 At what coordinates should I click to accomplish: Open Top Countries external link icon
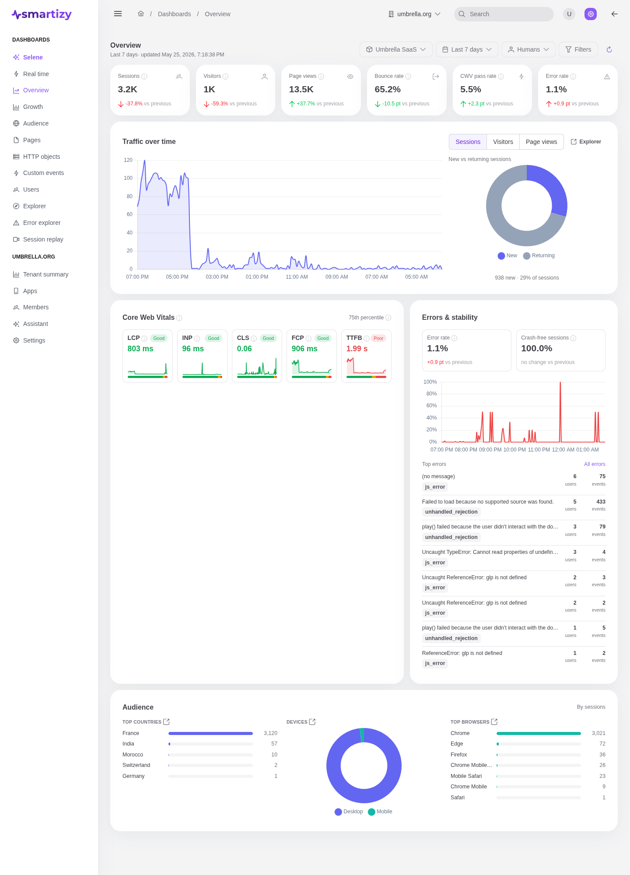166,722
